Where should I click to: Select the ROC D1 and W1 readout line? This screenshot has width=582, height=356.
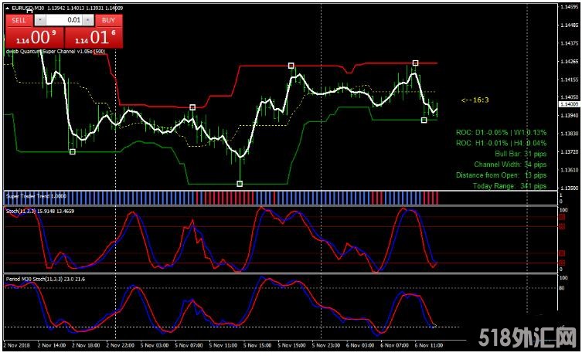coord(501,132)
